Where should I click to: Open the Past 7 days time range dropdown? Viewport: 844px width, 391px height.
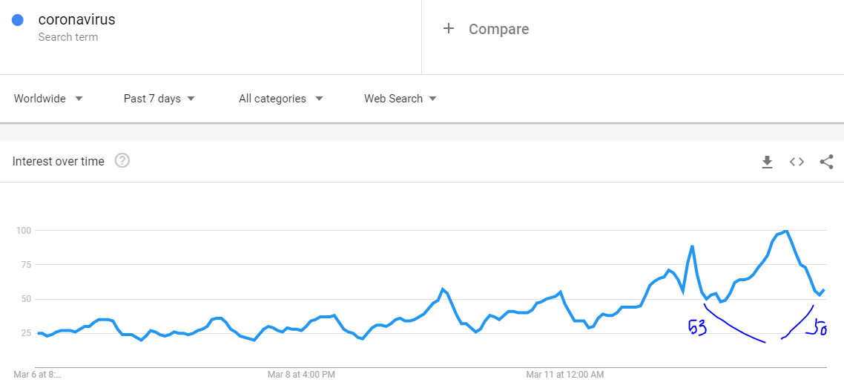pyautogui.click(x=159, y=99)
